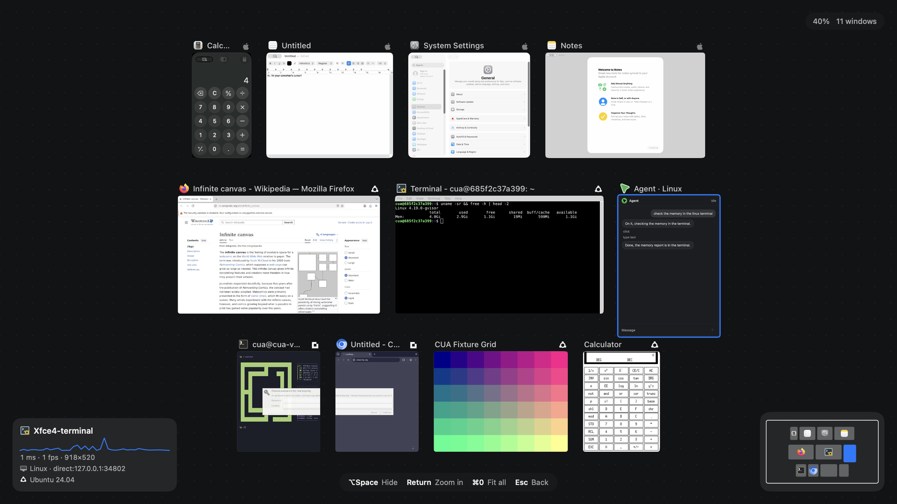Click the Firefox icon beside Infinite canvas title
The height and width of the screenshot is (504, 897).
(184, 189)
